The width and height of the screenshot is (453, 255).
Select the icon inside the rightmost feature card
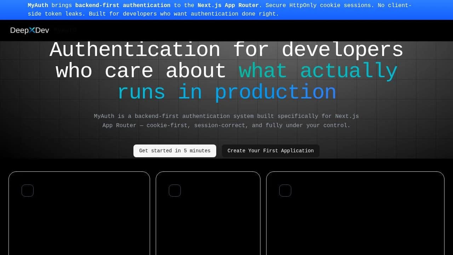click(285, 190)
